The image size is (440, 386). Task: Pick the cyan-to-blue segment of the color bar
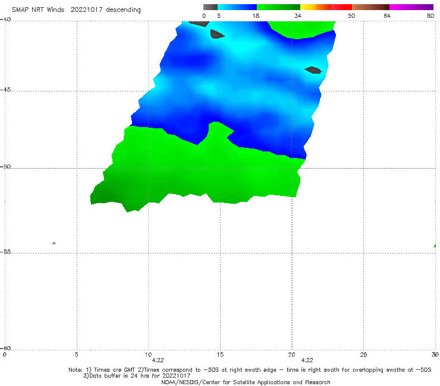point(237,7)
